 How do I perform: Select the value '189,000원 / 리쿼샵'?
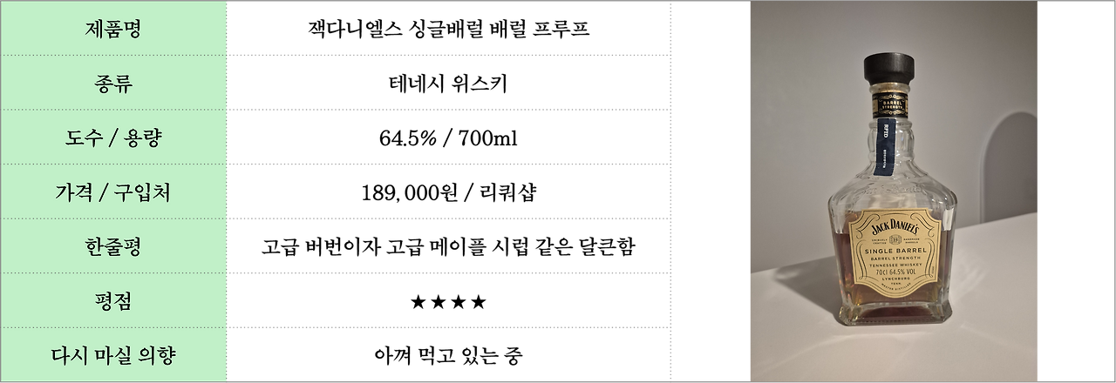(448, 192)
